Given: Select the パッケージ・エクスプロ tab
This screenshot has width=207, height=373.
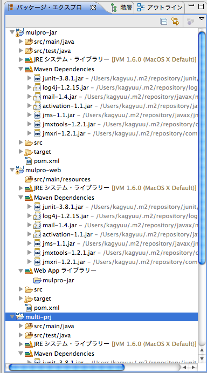Looking at the screenshot, I should pyautogui.click(x=49, y=8).
